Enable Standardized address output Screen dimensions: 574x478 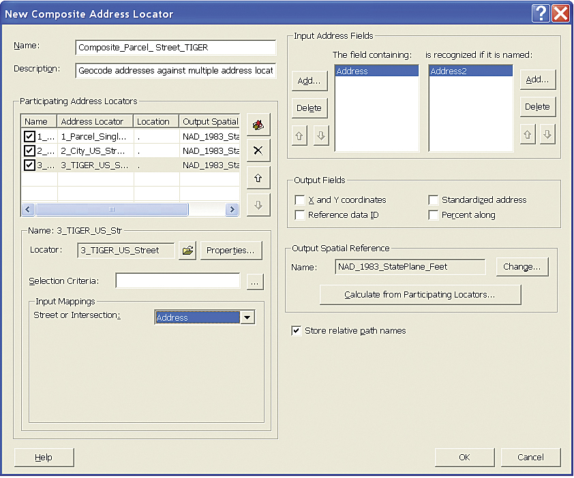coord(434,200)
